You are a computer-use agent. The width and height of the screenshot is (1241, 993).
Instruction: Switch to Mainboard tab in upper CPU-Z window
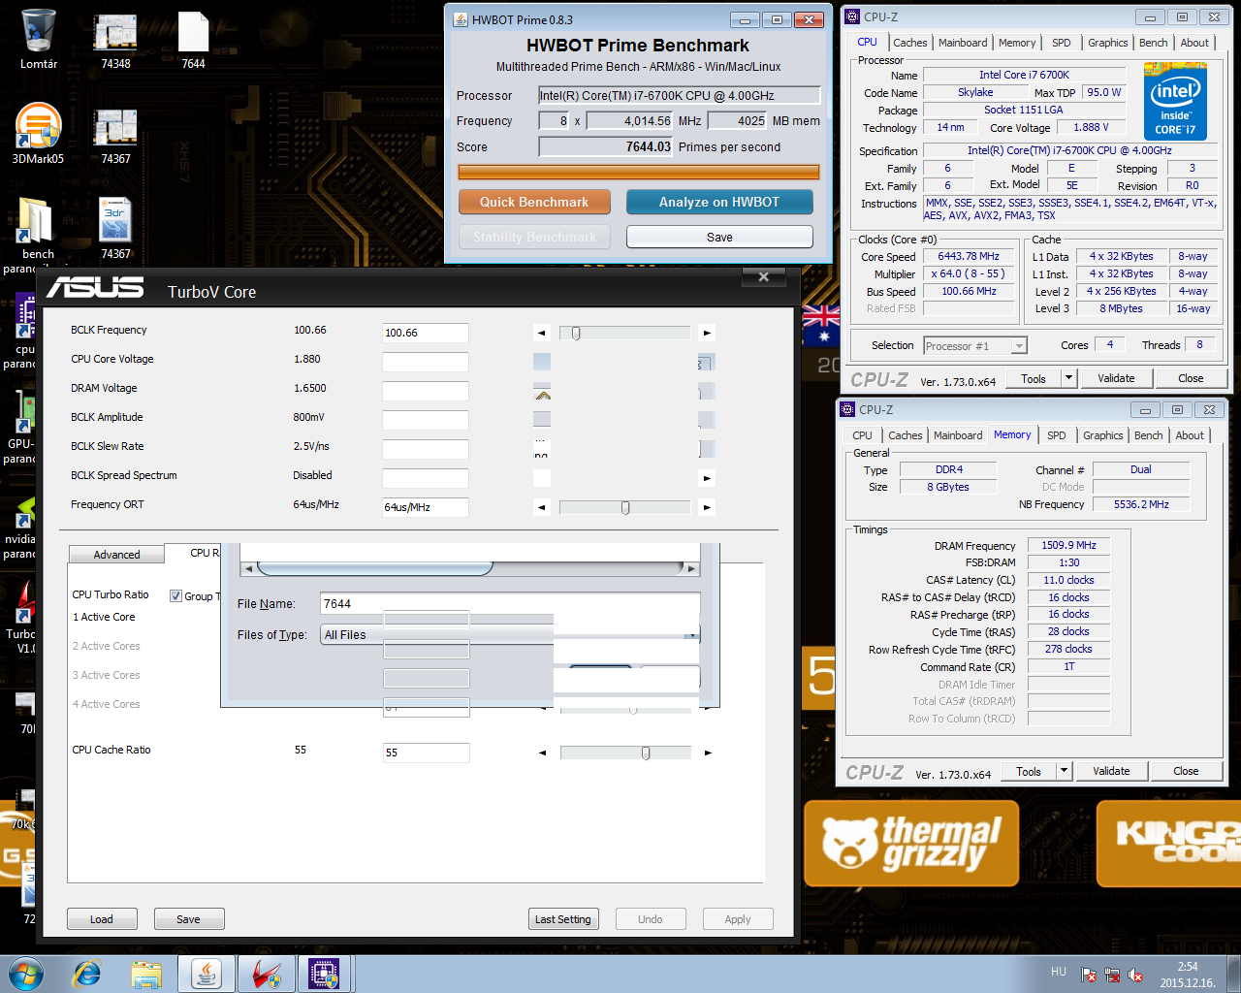coord(963,43)
